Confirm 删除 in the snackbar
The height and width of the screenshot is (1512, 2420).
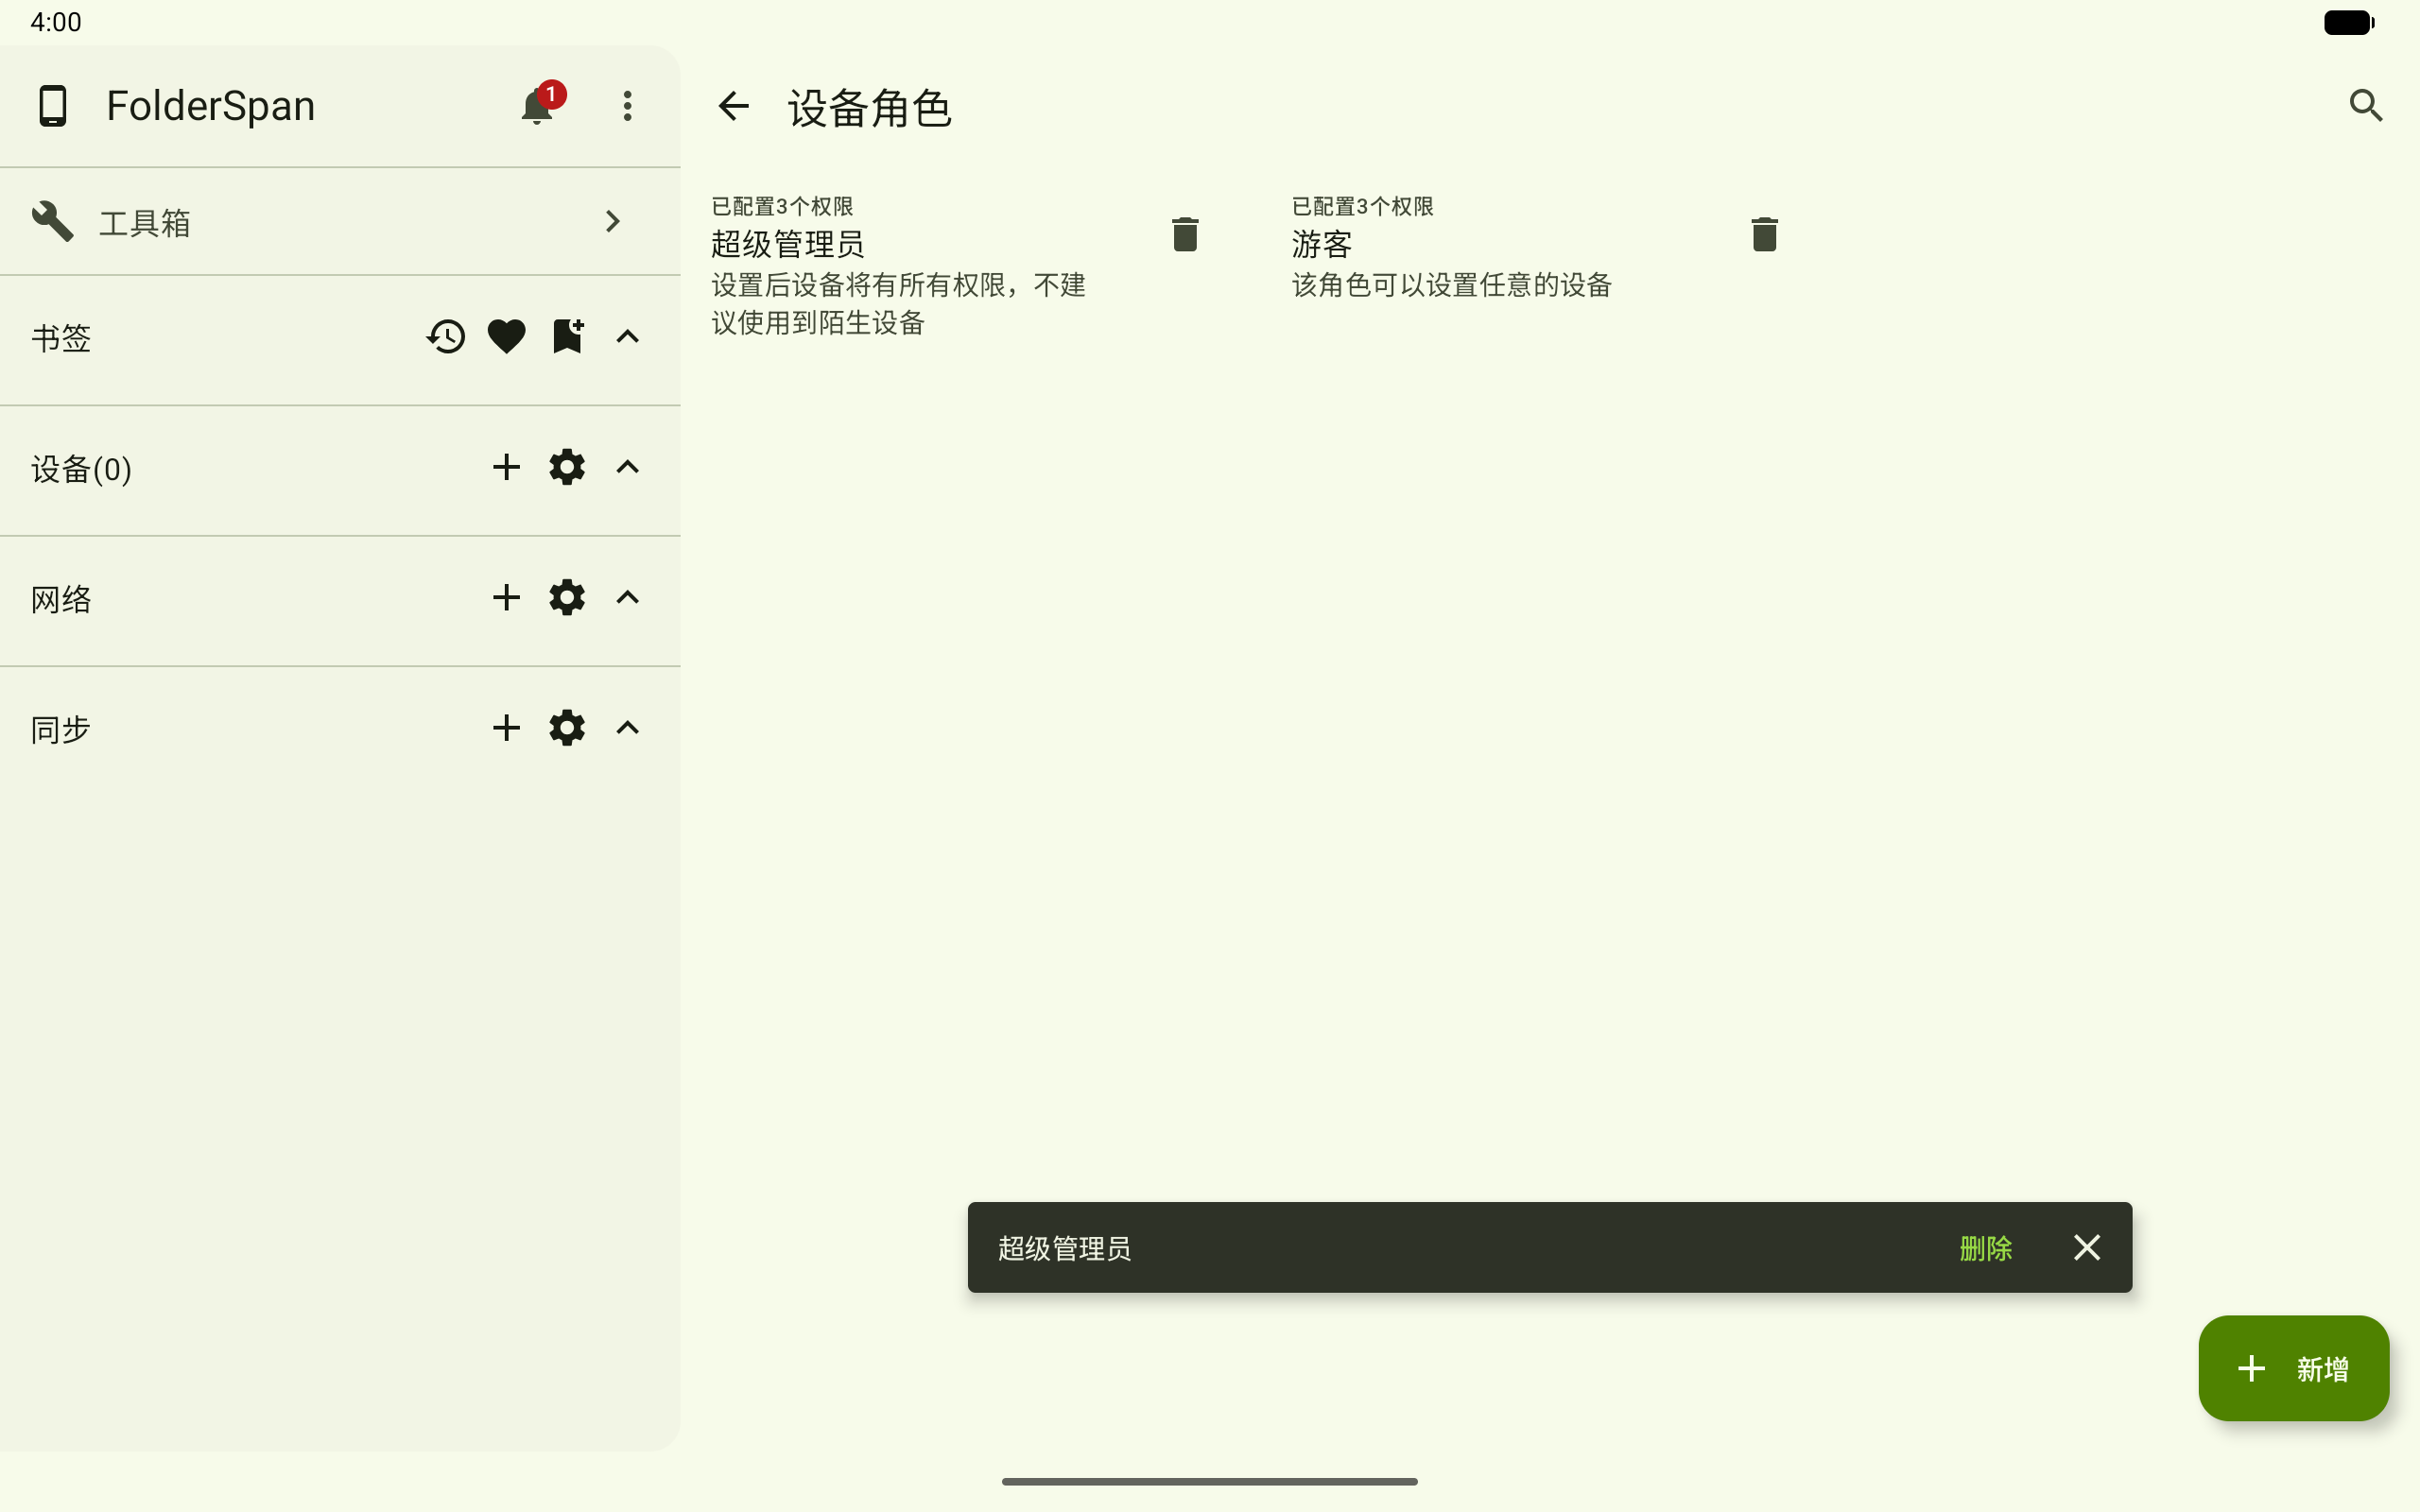point(1985,1248)
